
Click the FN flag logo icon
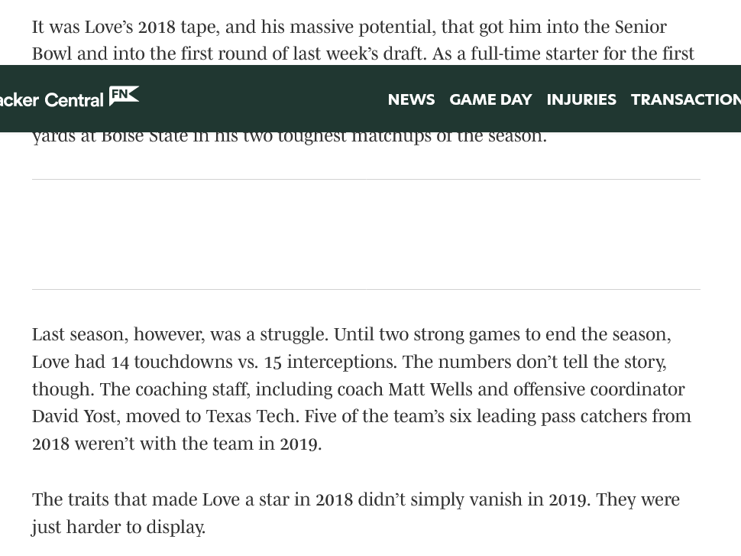[x=124, y=96]
